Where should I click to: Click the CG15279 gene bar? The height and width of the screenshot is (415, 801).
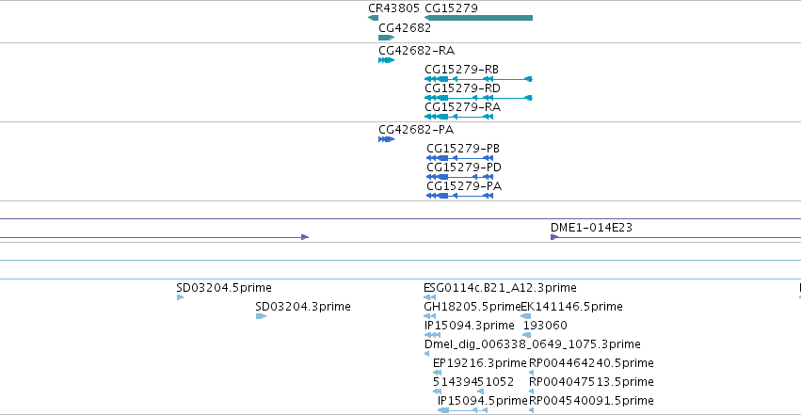(x=478, y=18)
